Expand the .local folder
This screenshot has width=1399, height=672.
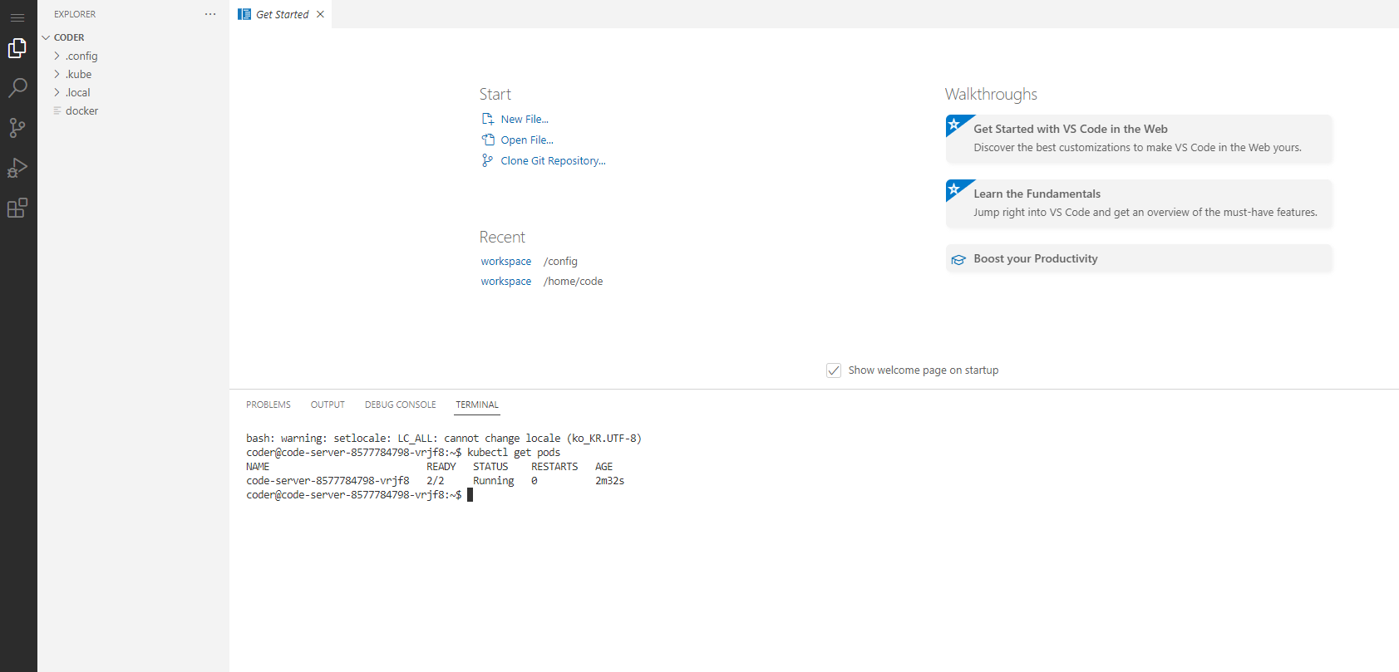pyautogui.click(x=133, y=92)
